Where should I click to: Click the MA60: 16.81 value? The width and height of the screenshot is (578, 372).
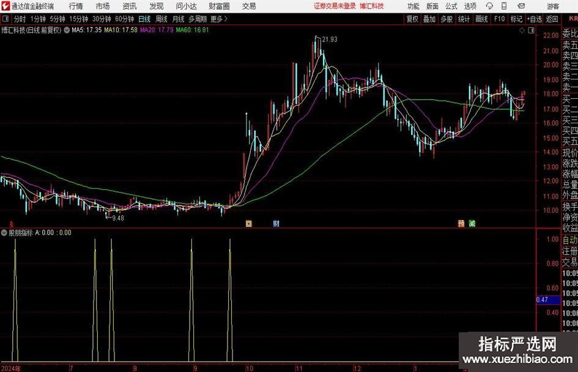(192, 30)
